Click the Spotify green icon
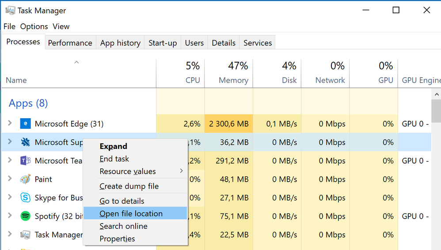The width and height of the screenshot is (441, 250). pos(25,216)
